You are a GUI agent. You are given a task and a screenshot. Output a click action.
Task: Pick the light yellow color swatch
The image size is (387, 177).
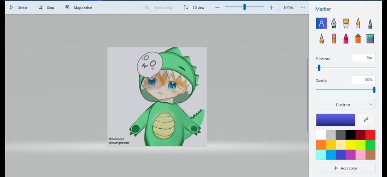click(x=341, y=145)
